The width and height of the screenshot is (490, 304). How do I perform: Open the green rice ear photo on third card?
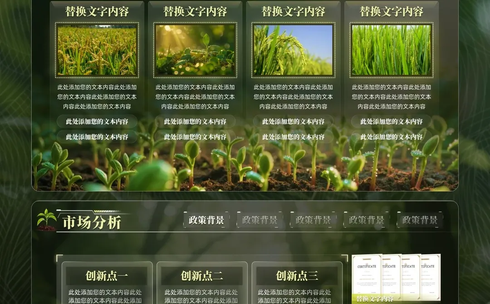click(x=293, y=49)
